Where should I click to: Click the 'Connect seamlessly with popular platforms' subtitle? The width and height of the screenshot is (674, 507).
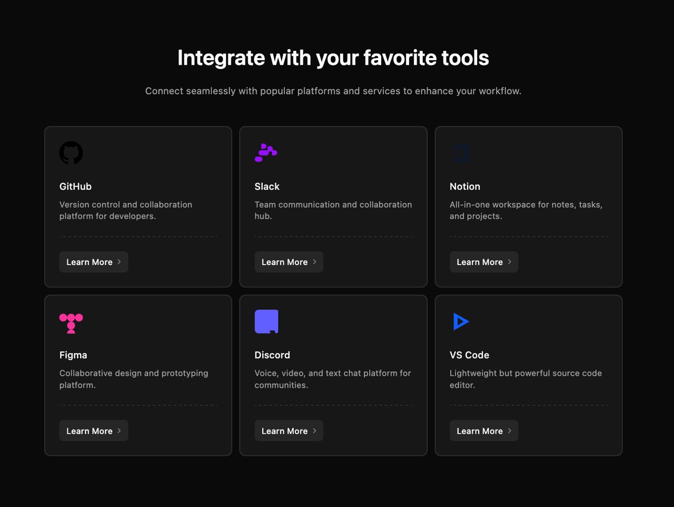tap(333, 91)
